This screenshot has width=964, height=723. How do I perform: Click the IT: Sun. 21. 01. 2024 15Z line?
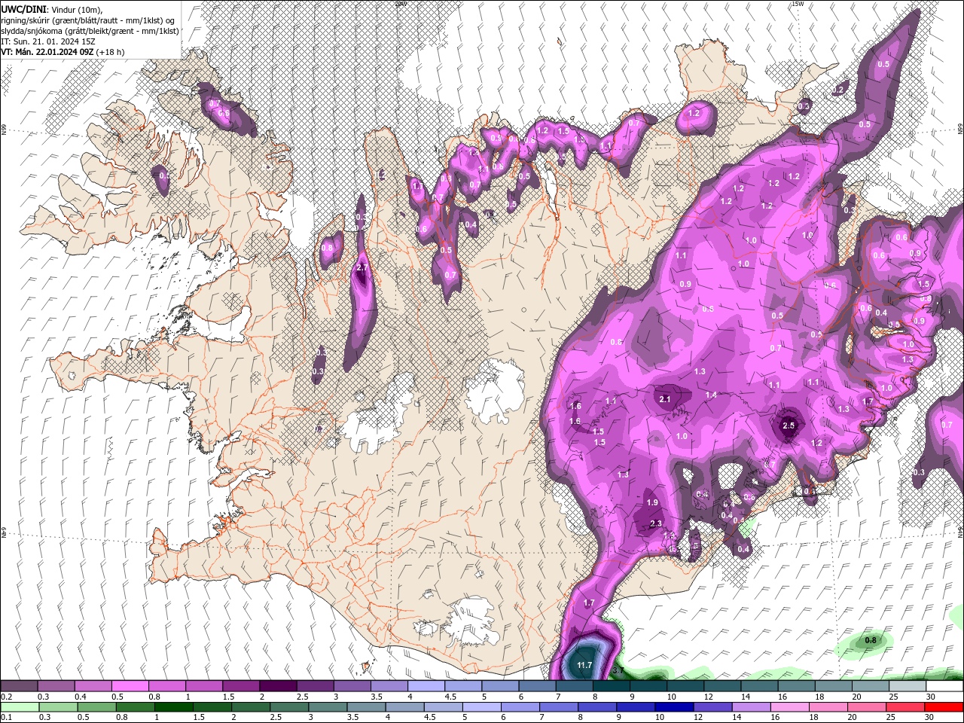[48, 41]
